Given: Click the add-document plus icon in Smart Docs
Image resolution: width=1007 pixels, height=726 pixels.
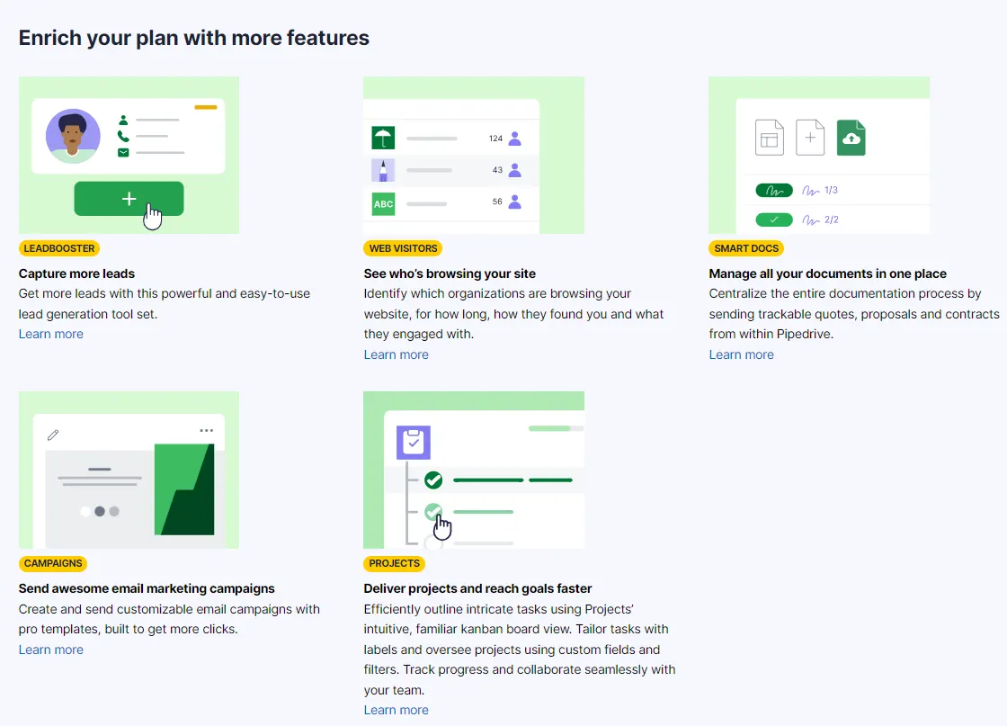Looking at the screenshot, I should [x=810, y=138].
